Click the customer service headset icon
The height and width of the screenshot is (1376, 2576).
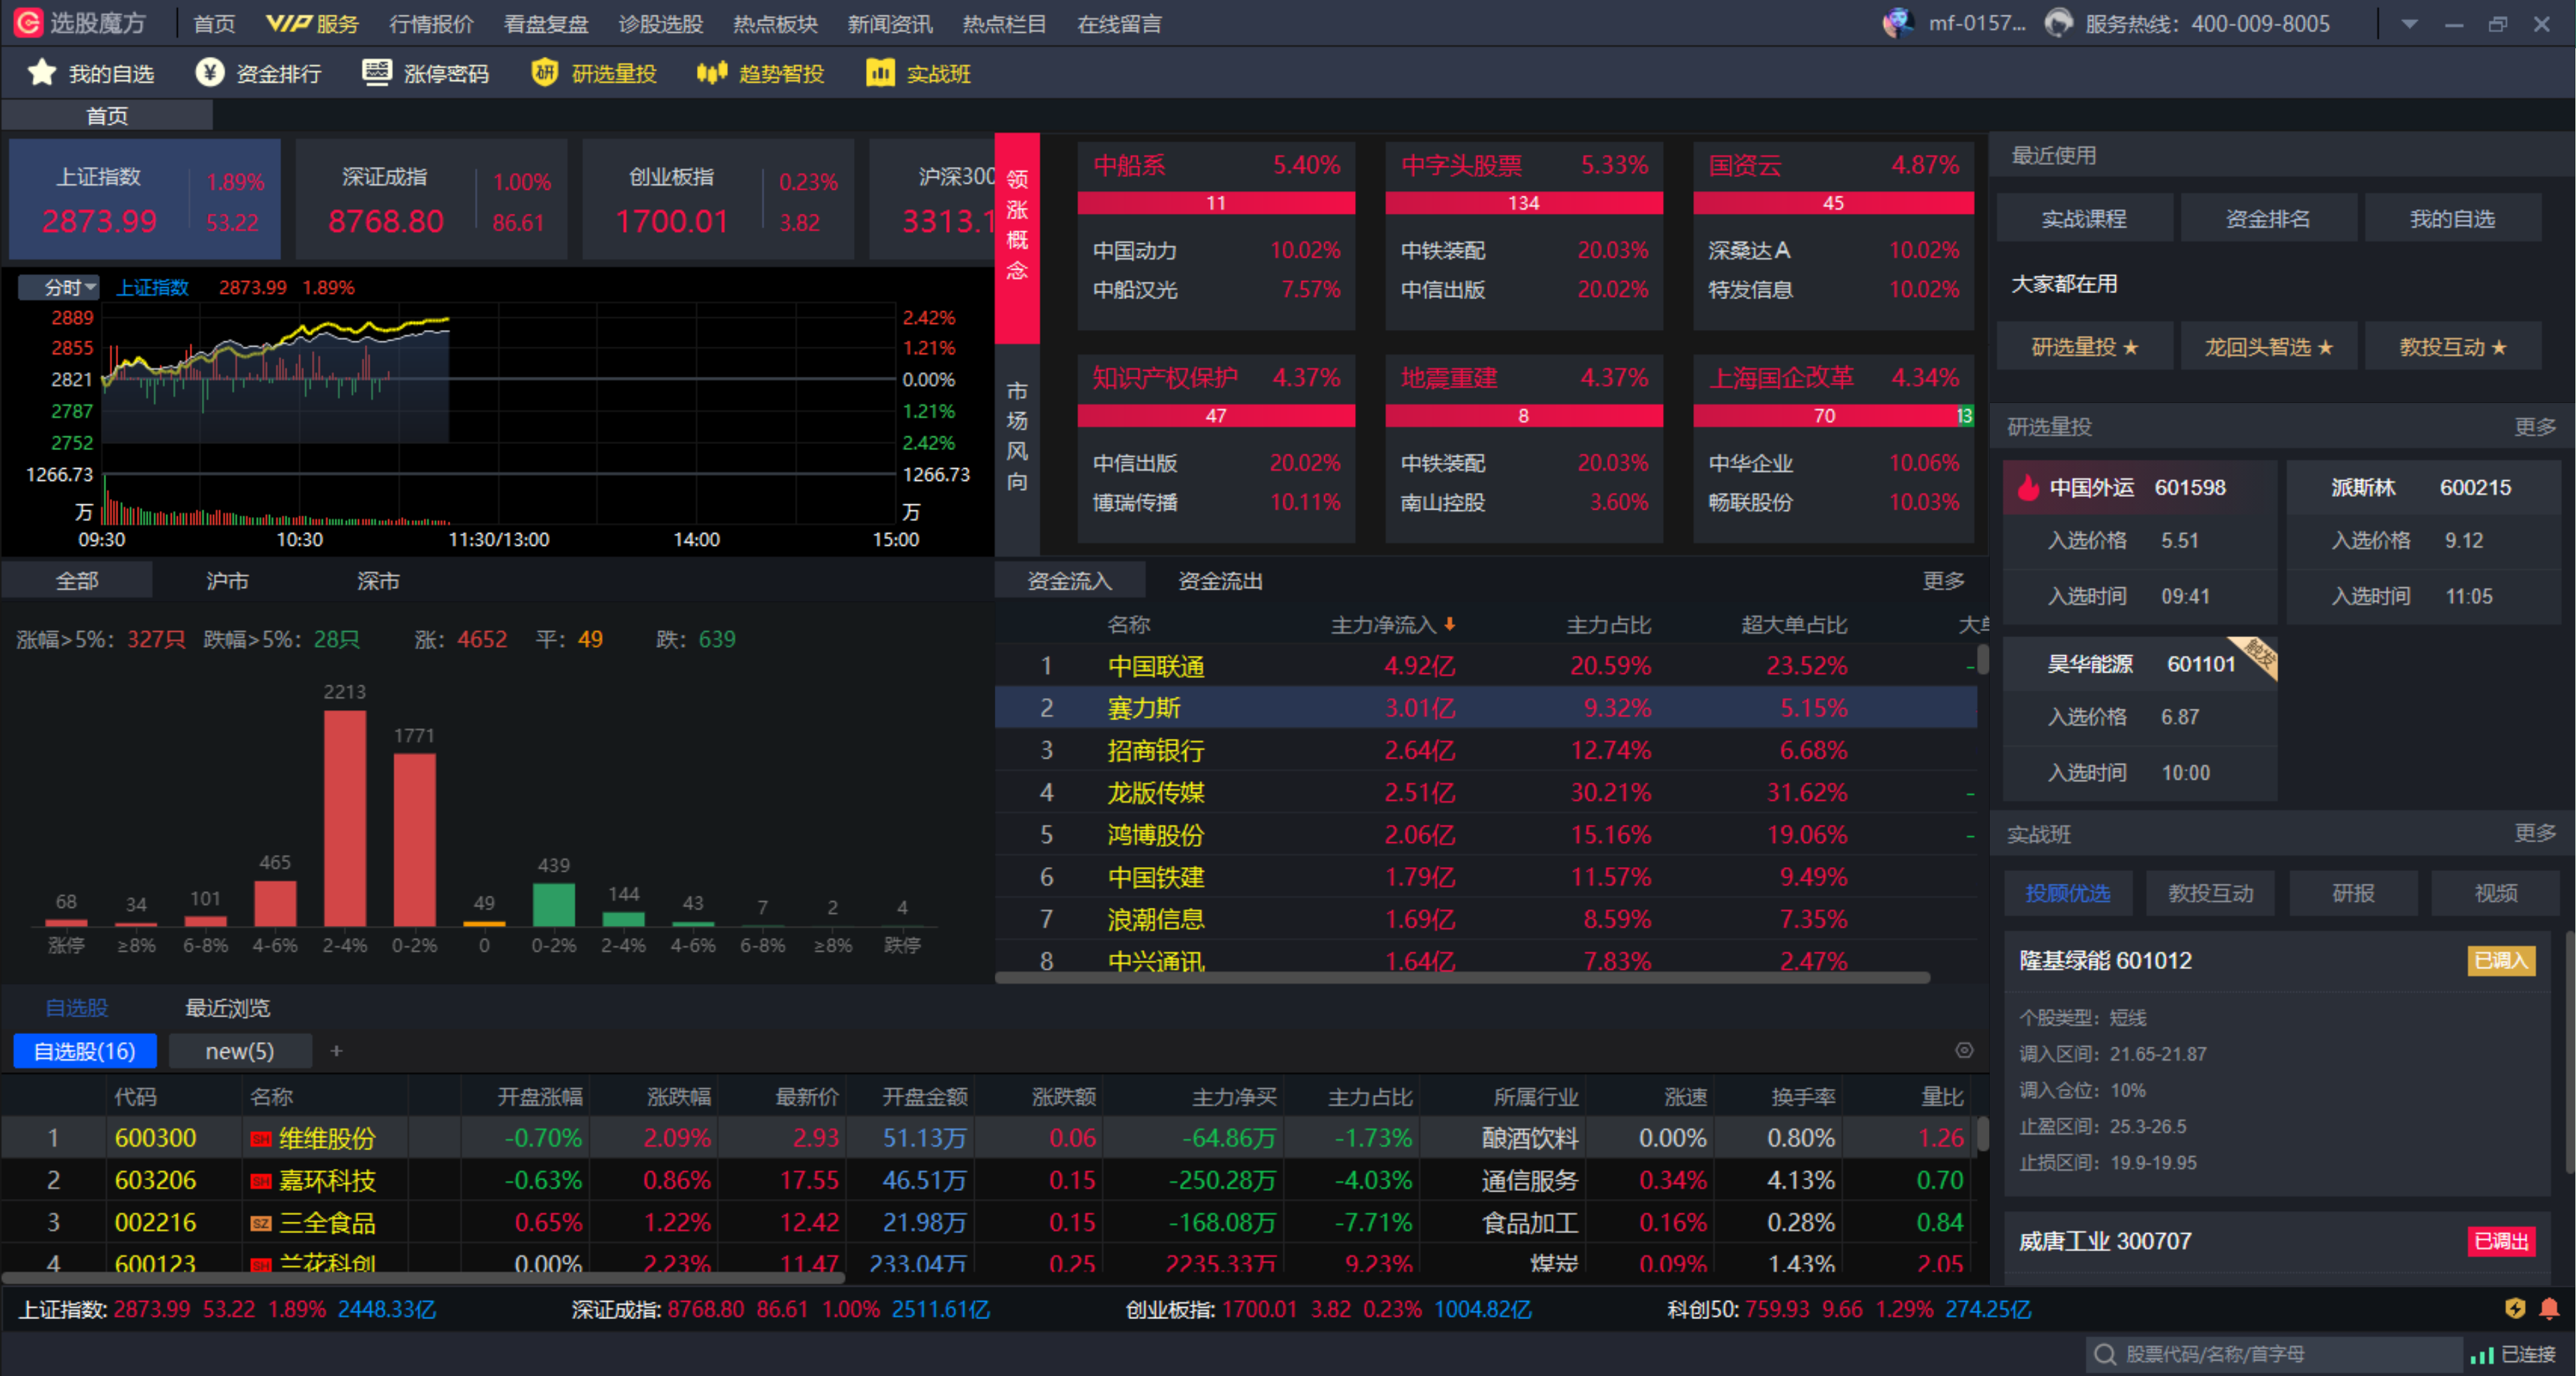pyautogui.click(x=2059, y=23)
